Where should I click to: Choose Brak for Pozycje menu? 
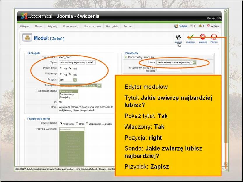(77, 124)
